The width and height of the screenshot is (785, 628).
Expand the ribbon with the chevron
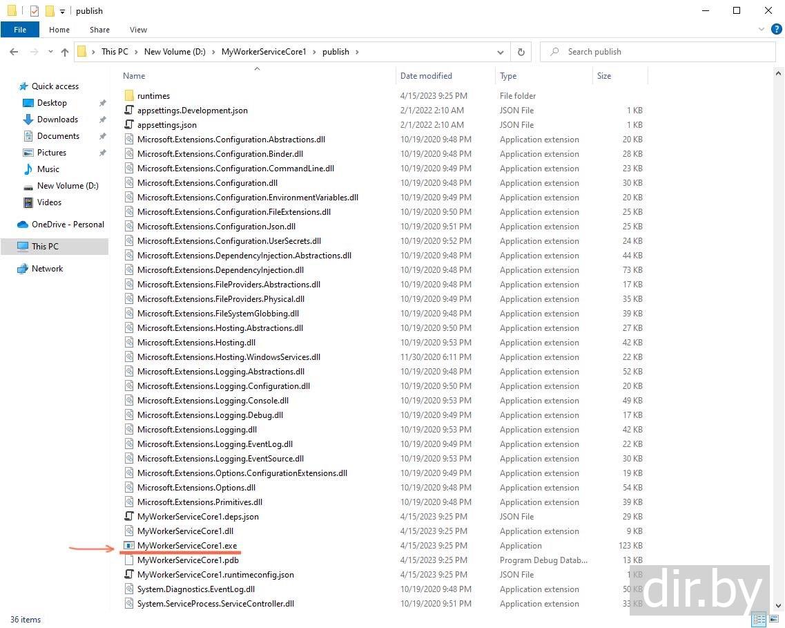pyautogui.click(x=762, y=30)
